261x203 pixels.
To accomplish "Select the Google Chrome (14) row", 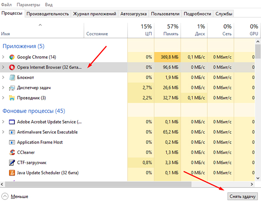I will (x=127, y=57).
